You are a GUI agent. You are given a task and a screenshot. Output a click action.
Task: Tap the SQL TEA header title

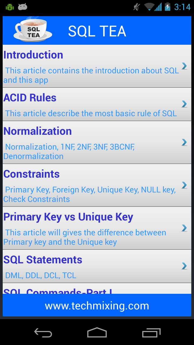click(97, 31)
